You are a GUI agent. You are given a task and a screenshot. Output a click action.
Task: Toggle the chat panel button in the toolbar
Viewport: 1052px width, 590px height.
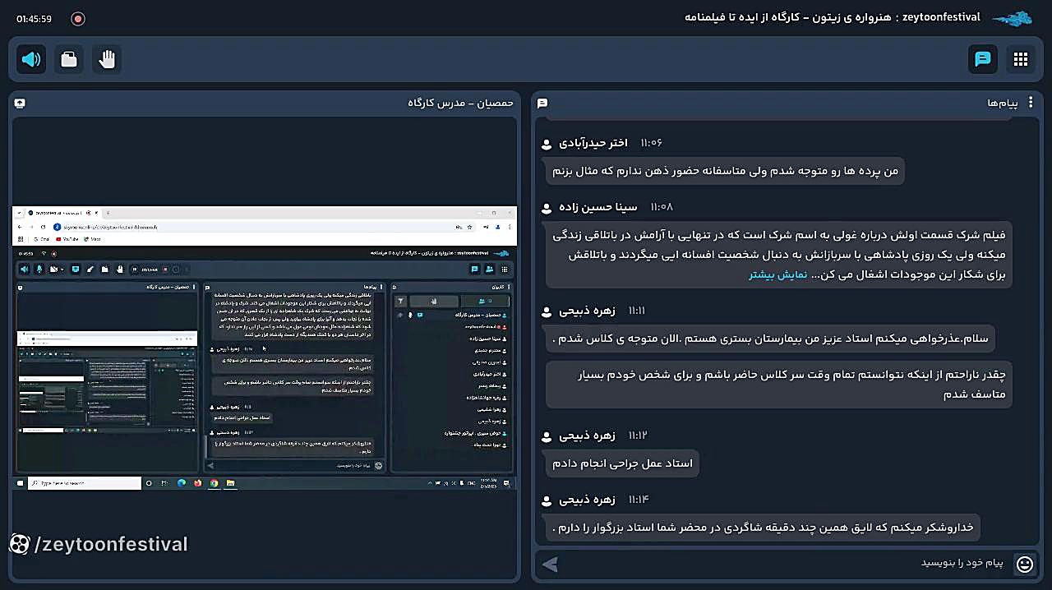pos(983,59)
